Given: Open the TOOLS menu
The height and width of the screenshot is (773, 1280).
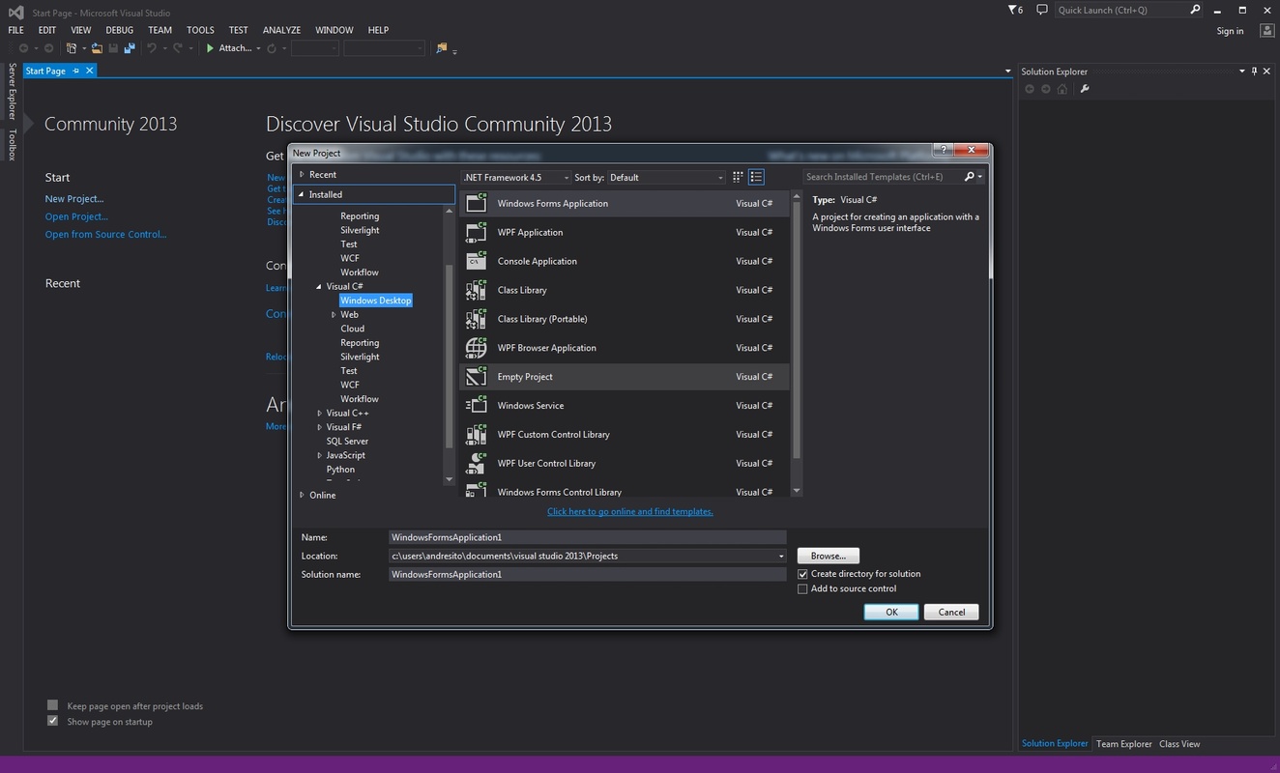Looking at the screenshot, I should [x=200, y=31].
